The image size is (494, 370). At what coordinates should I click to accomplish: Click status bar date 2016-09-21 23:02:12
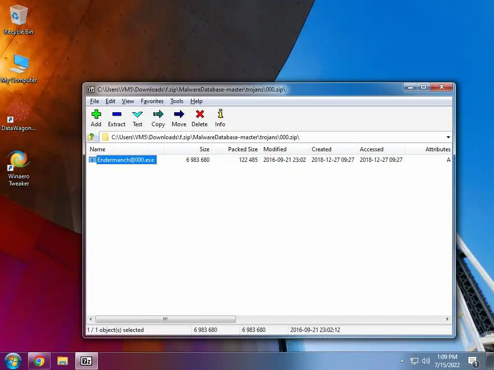tap(315, 330)
